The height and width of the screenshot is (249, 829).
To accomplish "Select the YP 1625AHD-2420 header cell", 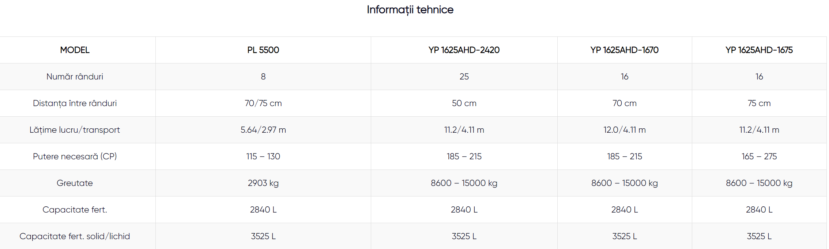I will [x=464, y=50].
